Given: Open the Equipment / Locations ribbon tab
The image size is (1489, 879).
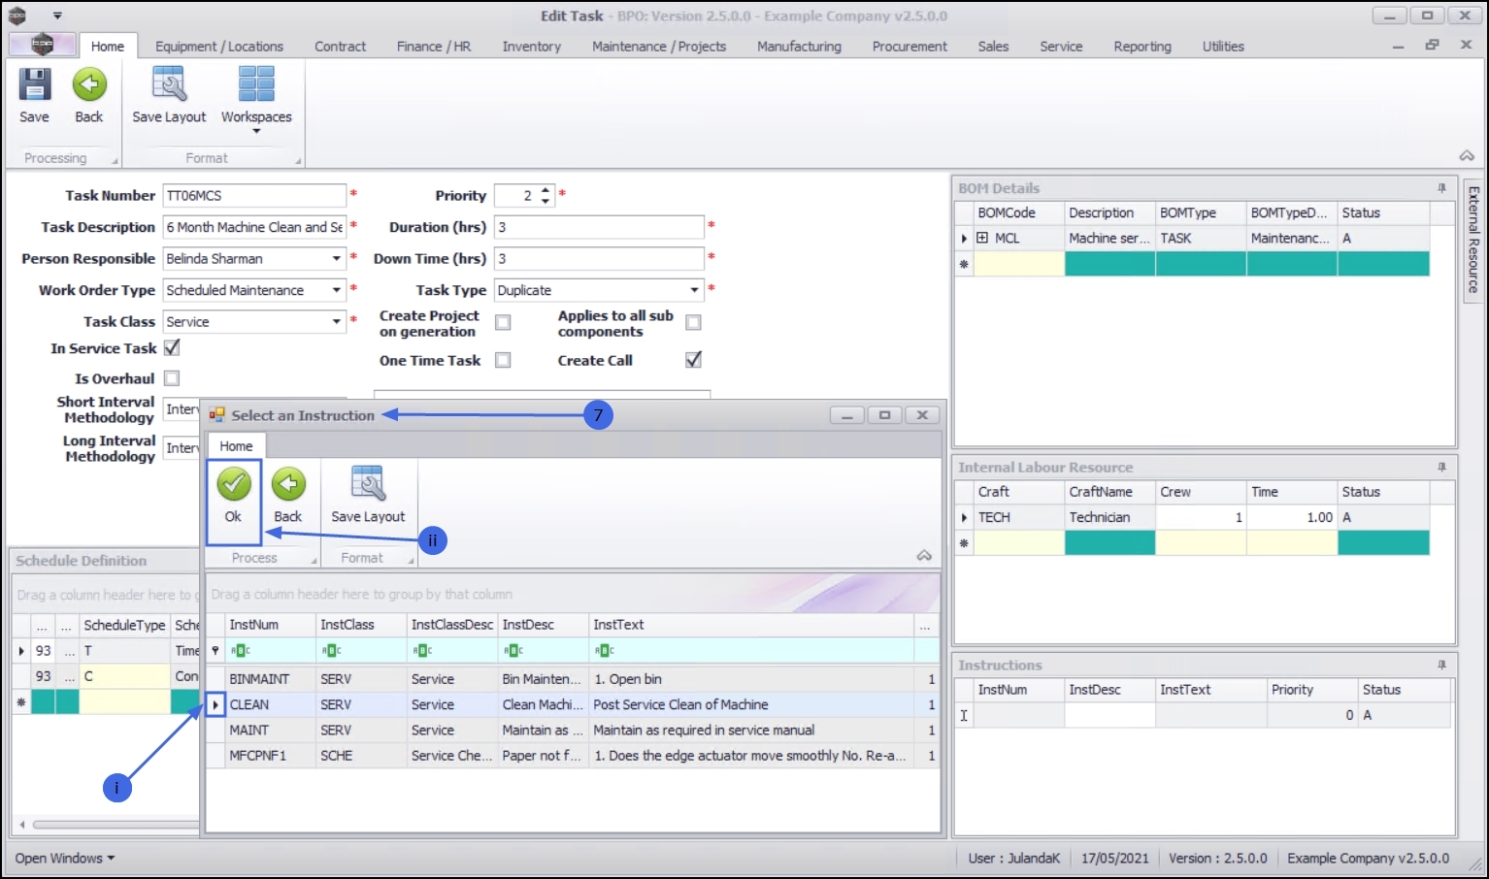Looking at the screenshot, I should tap(219, 47).
